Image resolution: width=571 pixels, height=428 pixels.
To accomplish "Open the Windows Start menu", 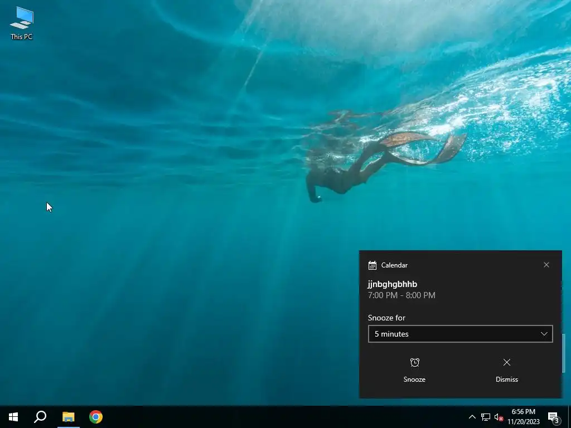I will point(13,417).
